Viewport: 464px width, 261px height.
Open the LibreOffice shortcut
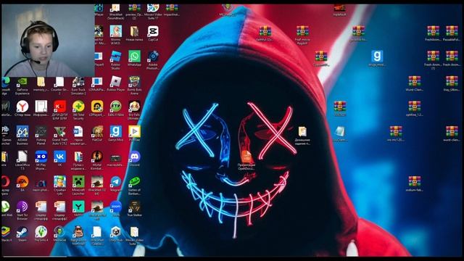click(x=22, y=157)
